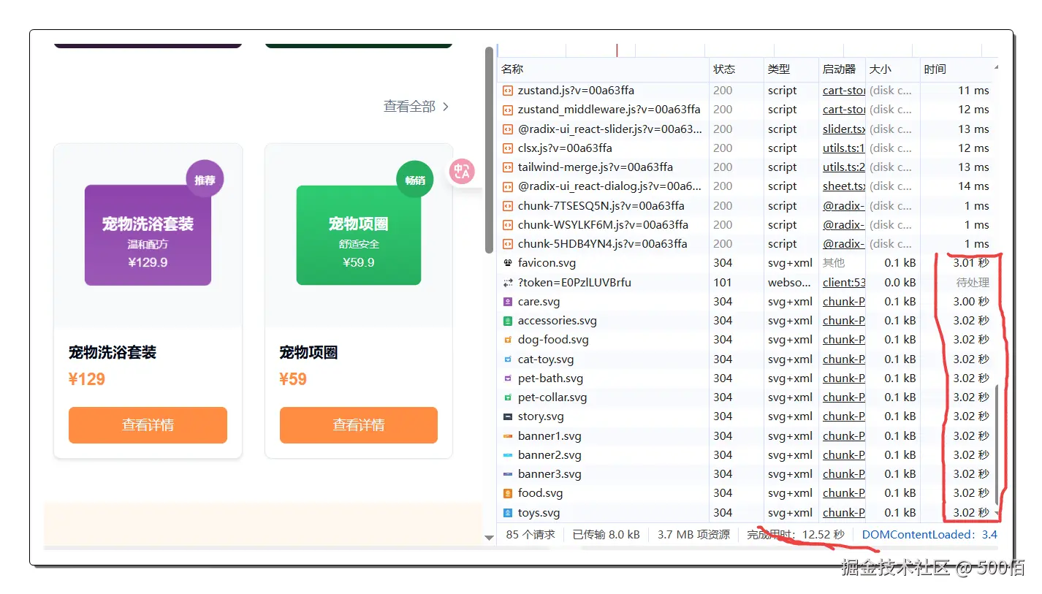1042x594 pixels.
Task: Click the 宠物项圈 product title
Action: tap(309, 353)
